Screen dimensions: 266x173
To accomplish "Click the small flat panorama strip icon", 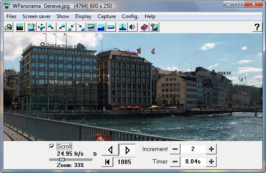I will tap(111, 27).
